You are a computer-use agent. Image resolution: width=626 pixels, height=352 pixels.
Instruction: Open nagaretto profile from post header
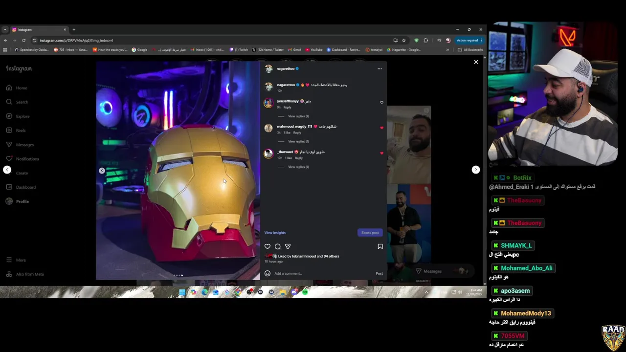click(286, 69)
